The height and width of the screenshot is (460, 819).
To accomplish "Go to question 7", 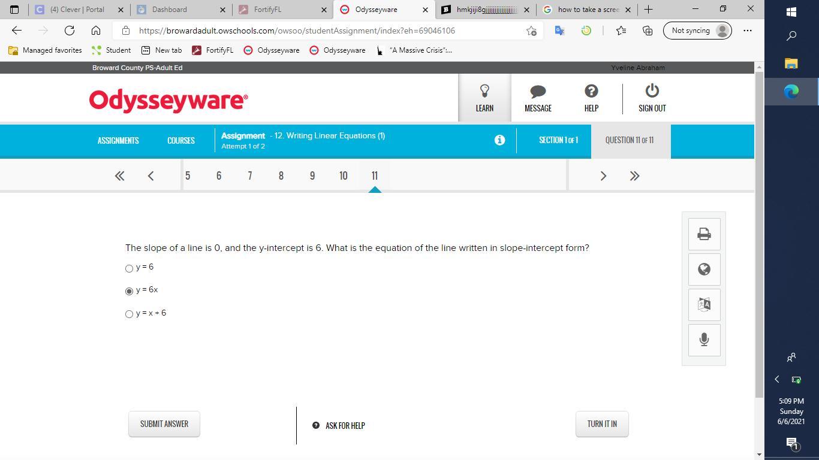I will [250, 175].
